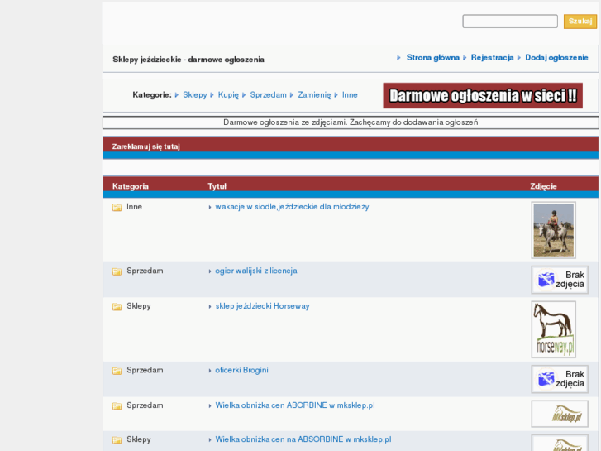The image size is (601, 451).
Task: Click bullet arrow before oficerki Brogini
Action: click(210, 371)
